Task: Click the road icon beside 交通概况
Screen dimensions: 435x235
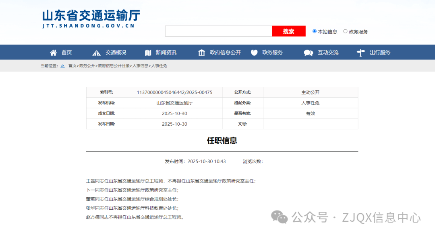Action: (x=97, y=53)
